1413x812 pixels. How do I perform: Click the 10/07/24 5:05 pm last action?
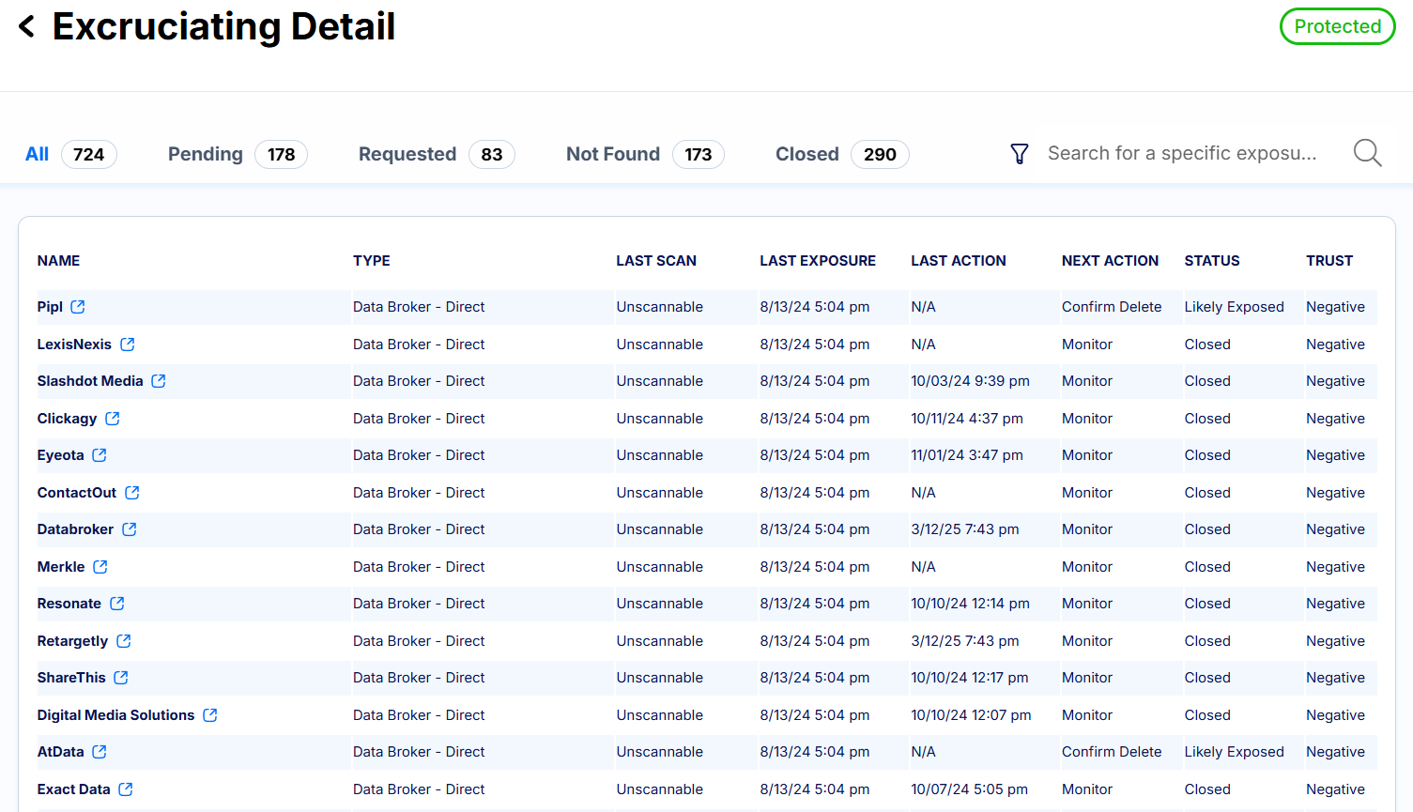[969, 789]
